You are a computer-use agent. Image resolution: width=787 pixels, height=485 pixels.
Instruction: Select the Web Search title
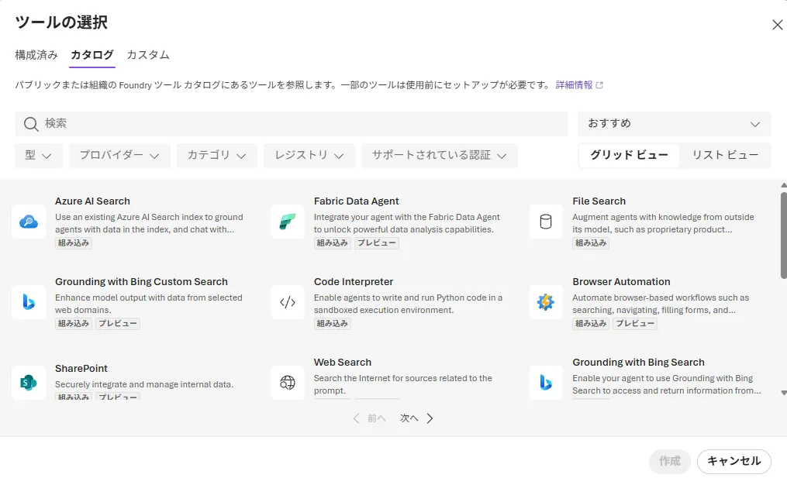coord(343,363)
